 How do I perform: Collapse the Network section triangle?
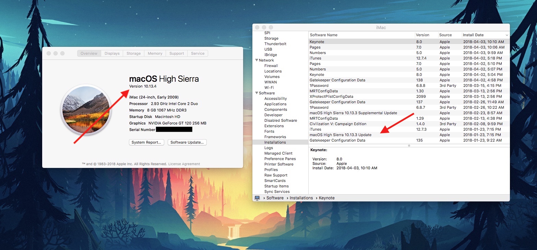(256, 60)
